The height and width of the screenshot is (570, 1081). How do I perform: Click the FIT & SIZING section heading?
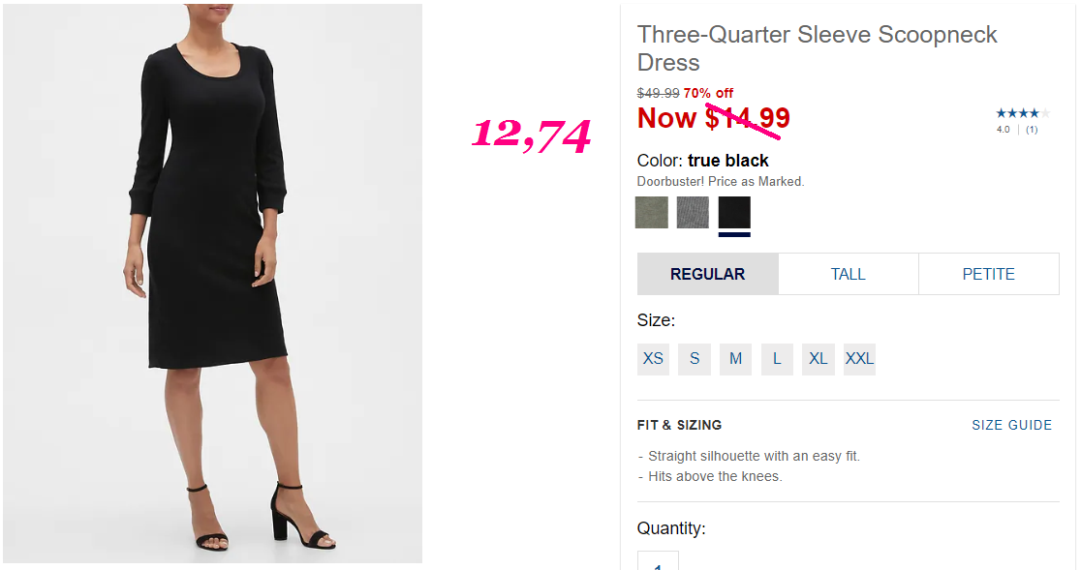coord(679,426)
